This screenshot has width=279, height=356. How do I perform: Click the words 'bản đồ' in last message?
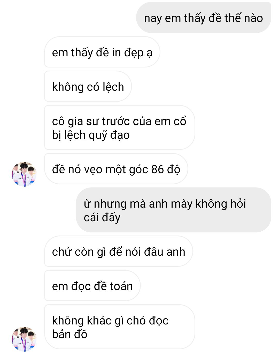pos(69,334)
